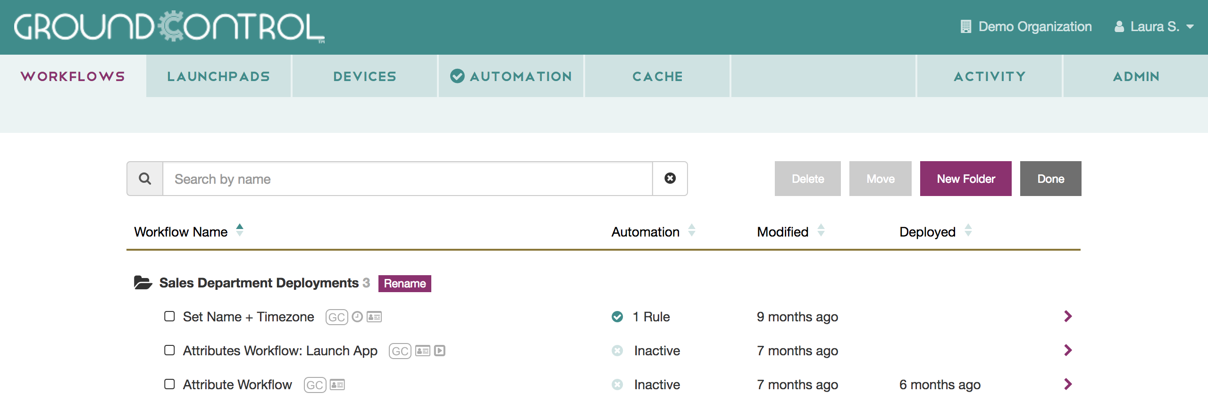The height and width of the screenshot is (409, 1208).
Task: Switch to the Workflows tab
Action: click(73, 76)
